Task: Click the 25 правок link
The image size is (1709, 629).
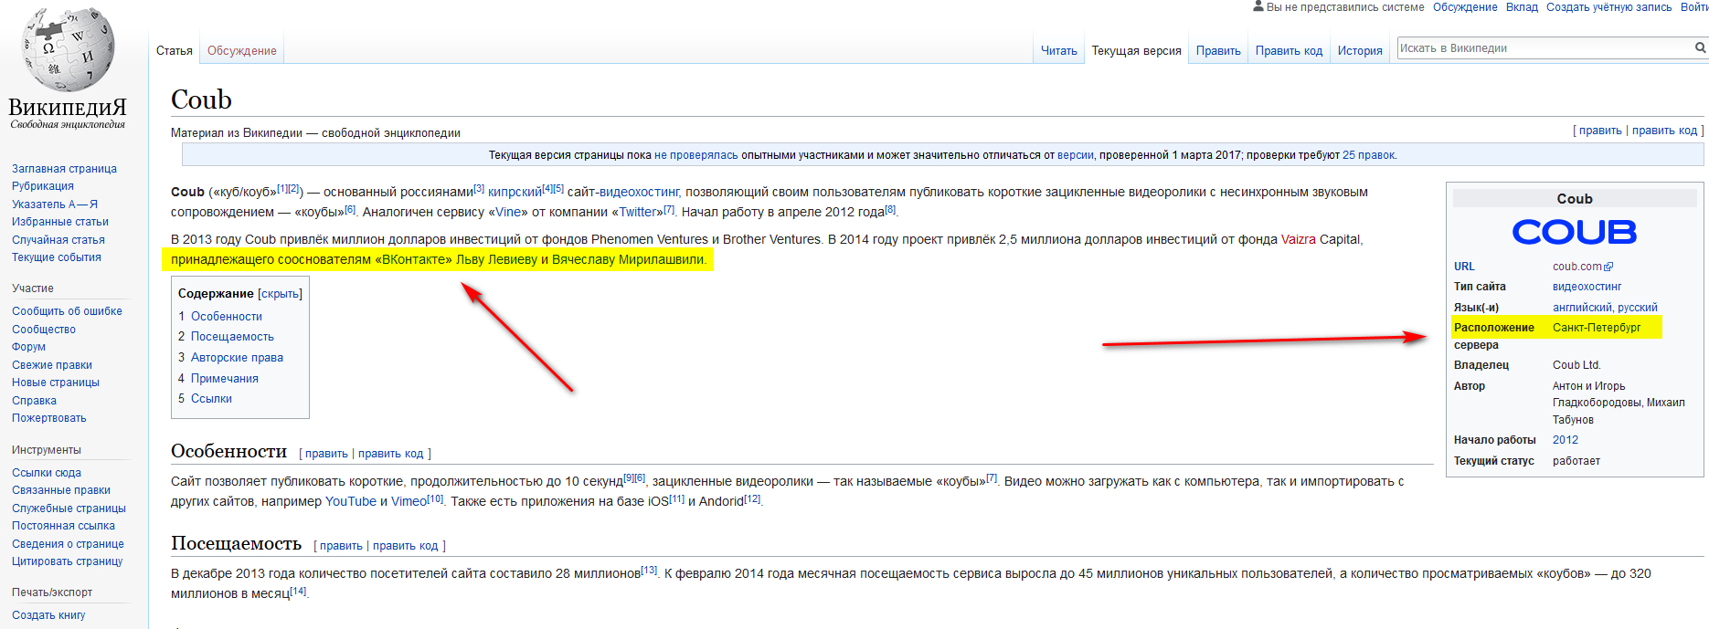Action: (1368, 155)
